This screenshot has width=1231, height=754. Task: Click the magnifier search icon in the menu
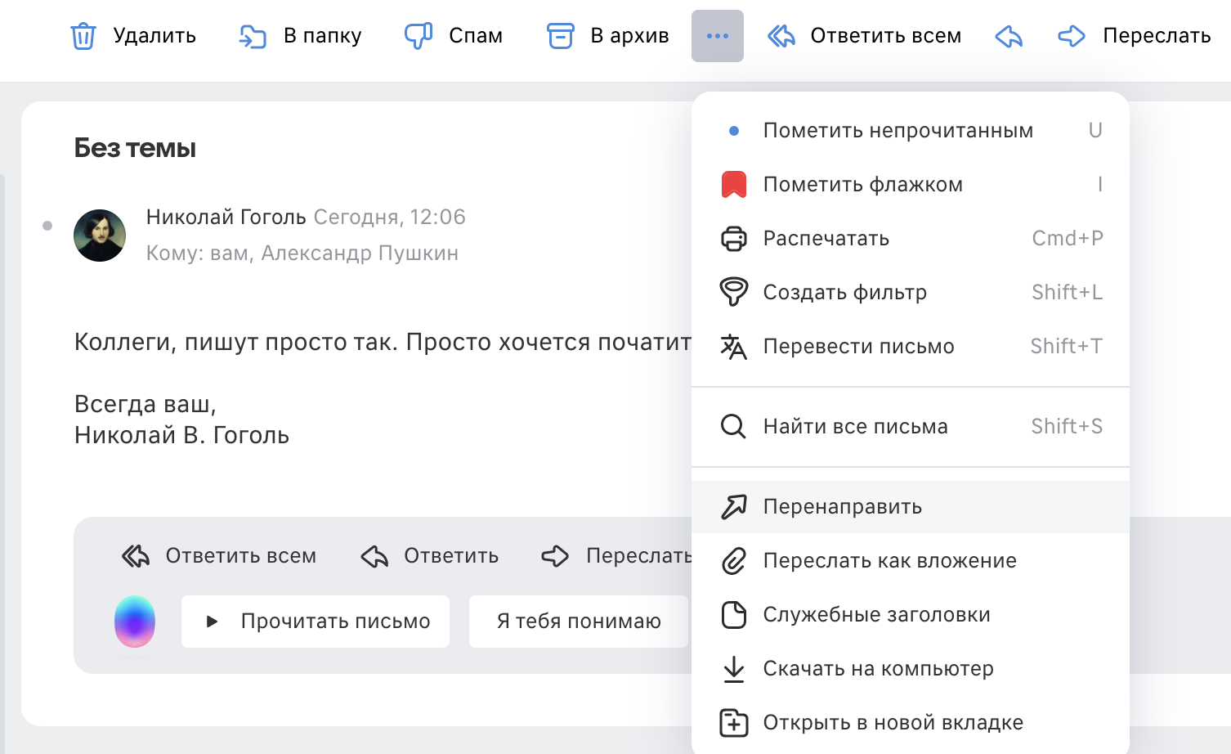733,427
